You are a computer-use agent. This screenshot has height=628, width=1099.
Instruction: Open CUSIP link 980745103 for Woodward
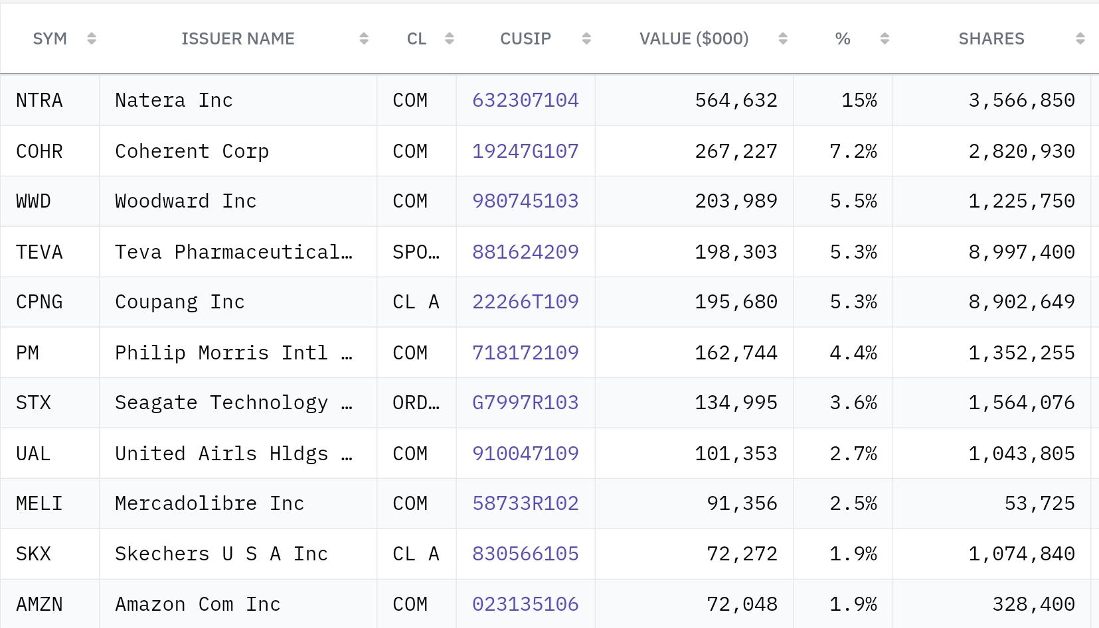(525, 201)
